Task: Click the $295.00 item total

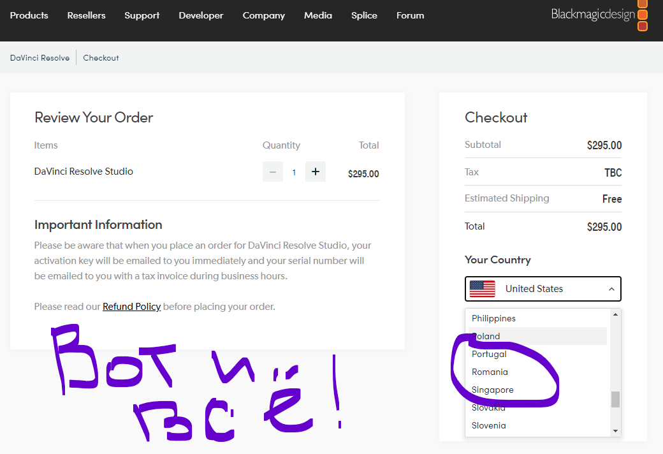Action: [363, 174]
